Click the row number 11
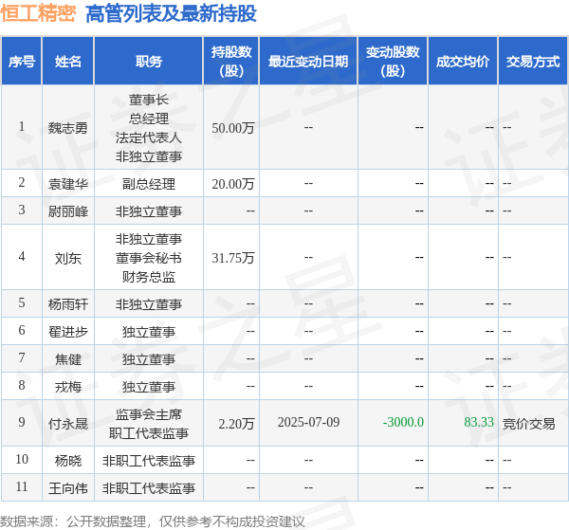The height and width of the screenshot is (530, 569). pyautogui.click(x=22, y=486)
